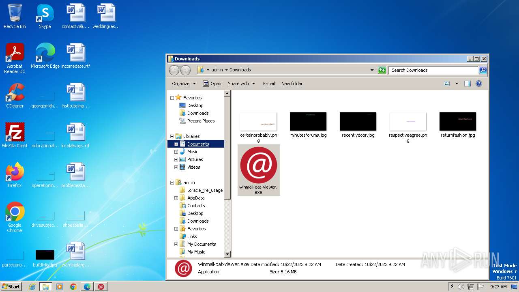Viewport: 519px width, 292px height.
Task: Click the Open toolbar button
Action: click(212, 84)
